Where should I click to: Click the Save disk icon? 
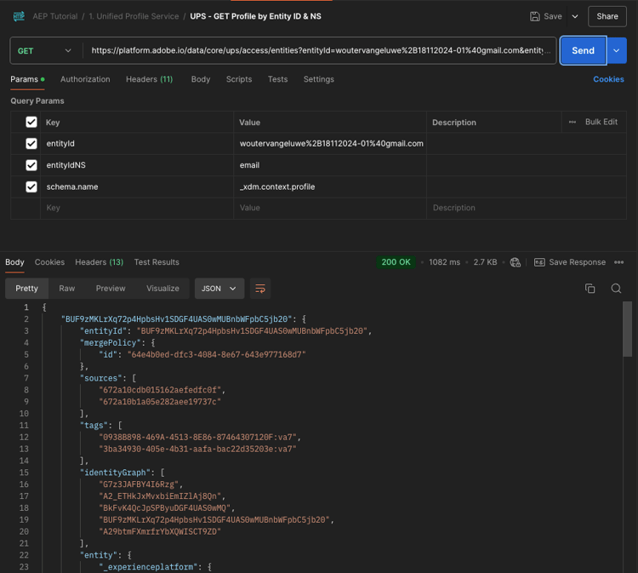535,16
